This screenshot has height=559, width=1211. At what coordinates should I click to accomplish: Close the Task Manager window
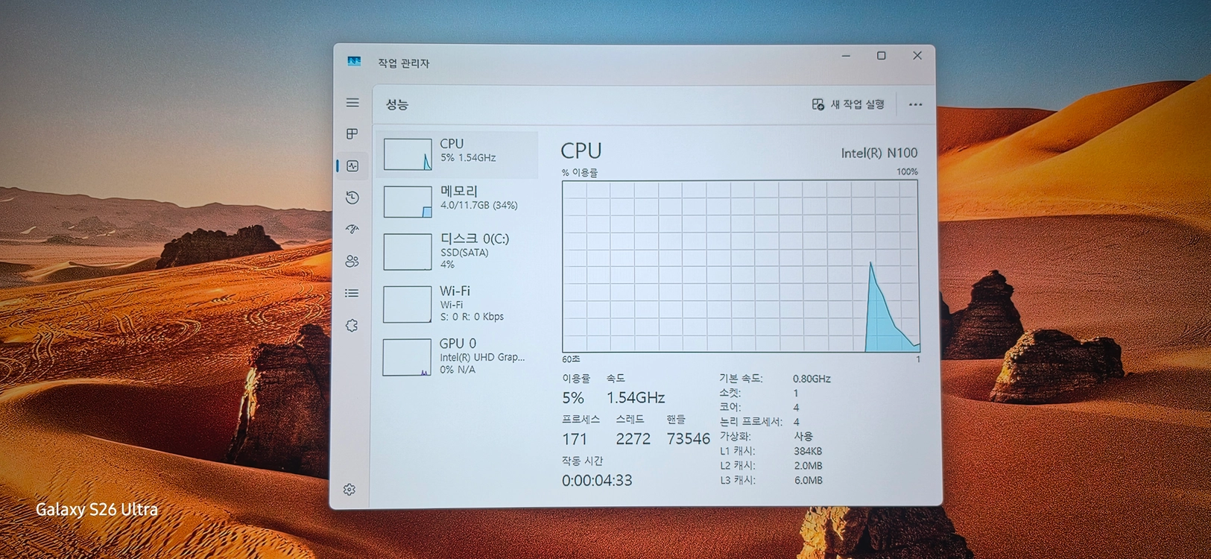[x=917, y=56]
